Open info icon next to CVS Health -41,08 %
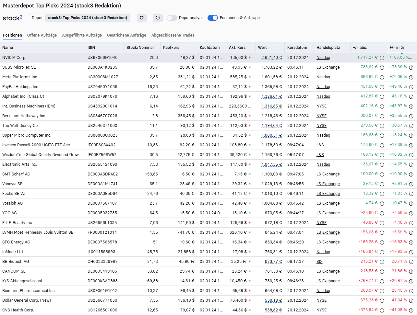Screen dimensions: 417x315 point(411,310)
